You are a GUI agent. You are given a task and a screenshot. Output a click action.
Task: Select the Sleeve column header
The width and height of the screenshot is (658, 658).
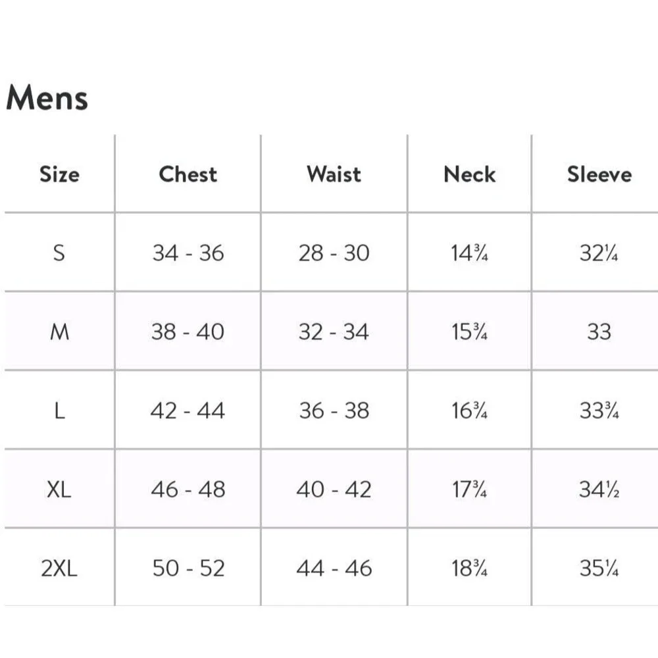pos(599,174)
